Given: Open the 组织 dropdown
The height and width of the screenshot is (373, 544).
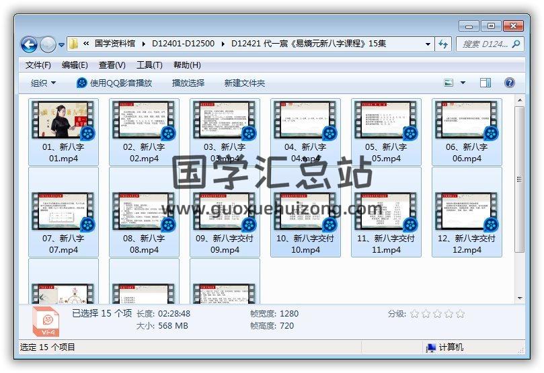Looking at the screenshot, I should (x=43, y=83).
